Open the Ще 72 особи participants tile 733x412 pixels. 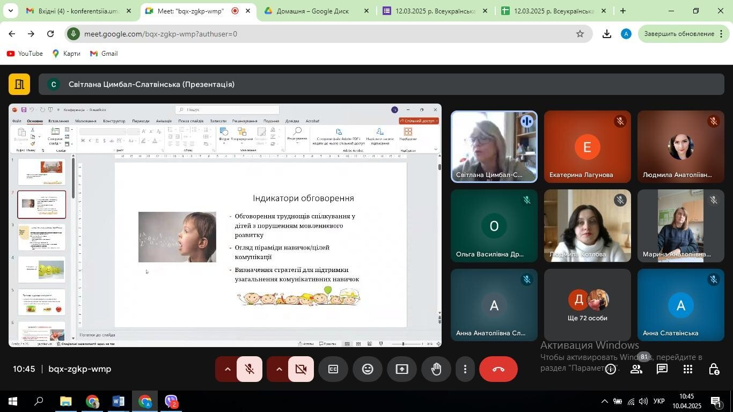click(x=587, y=305)
